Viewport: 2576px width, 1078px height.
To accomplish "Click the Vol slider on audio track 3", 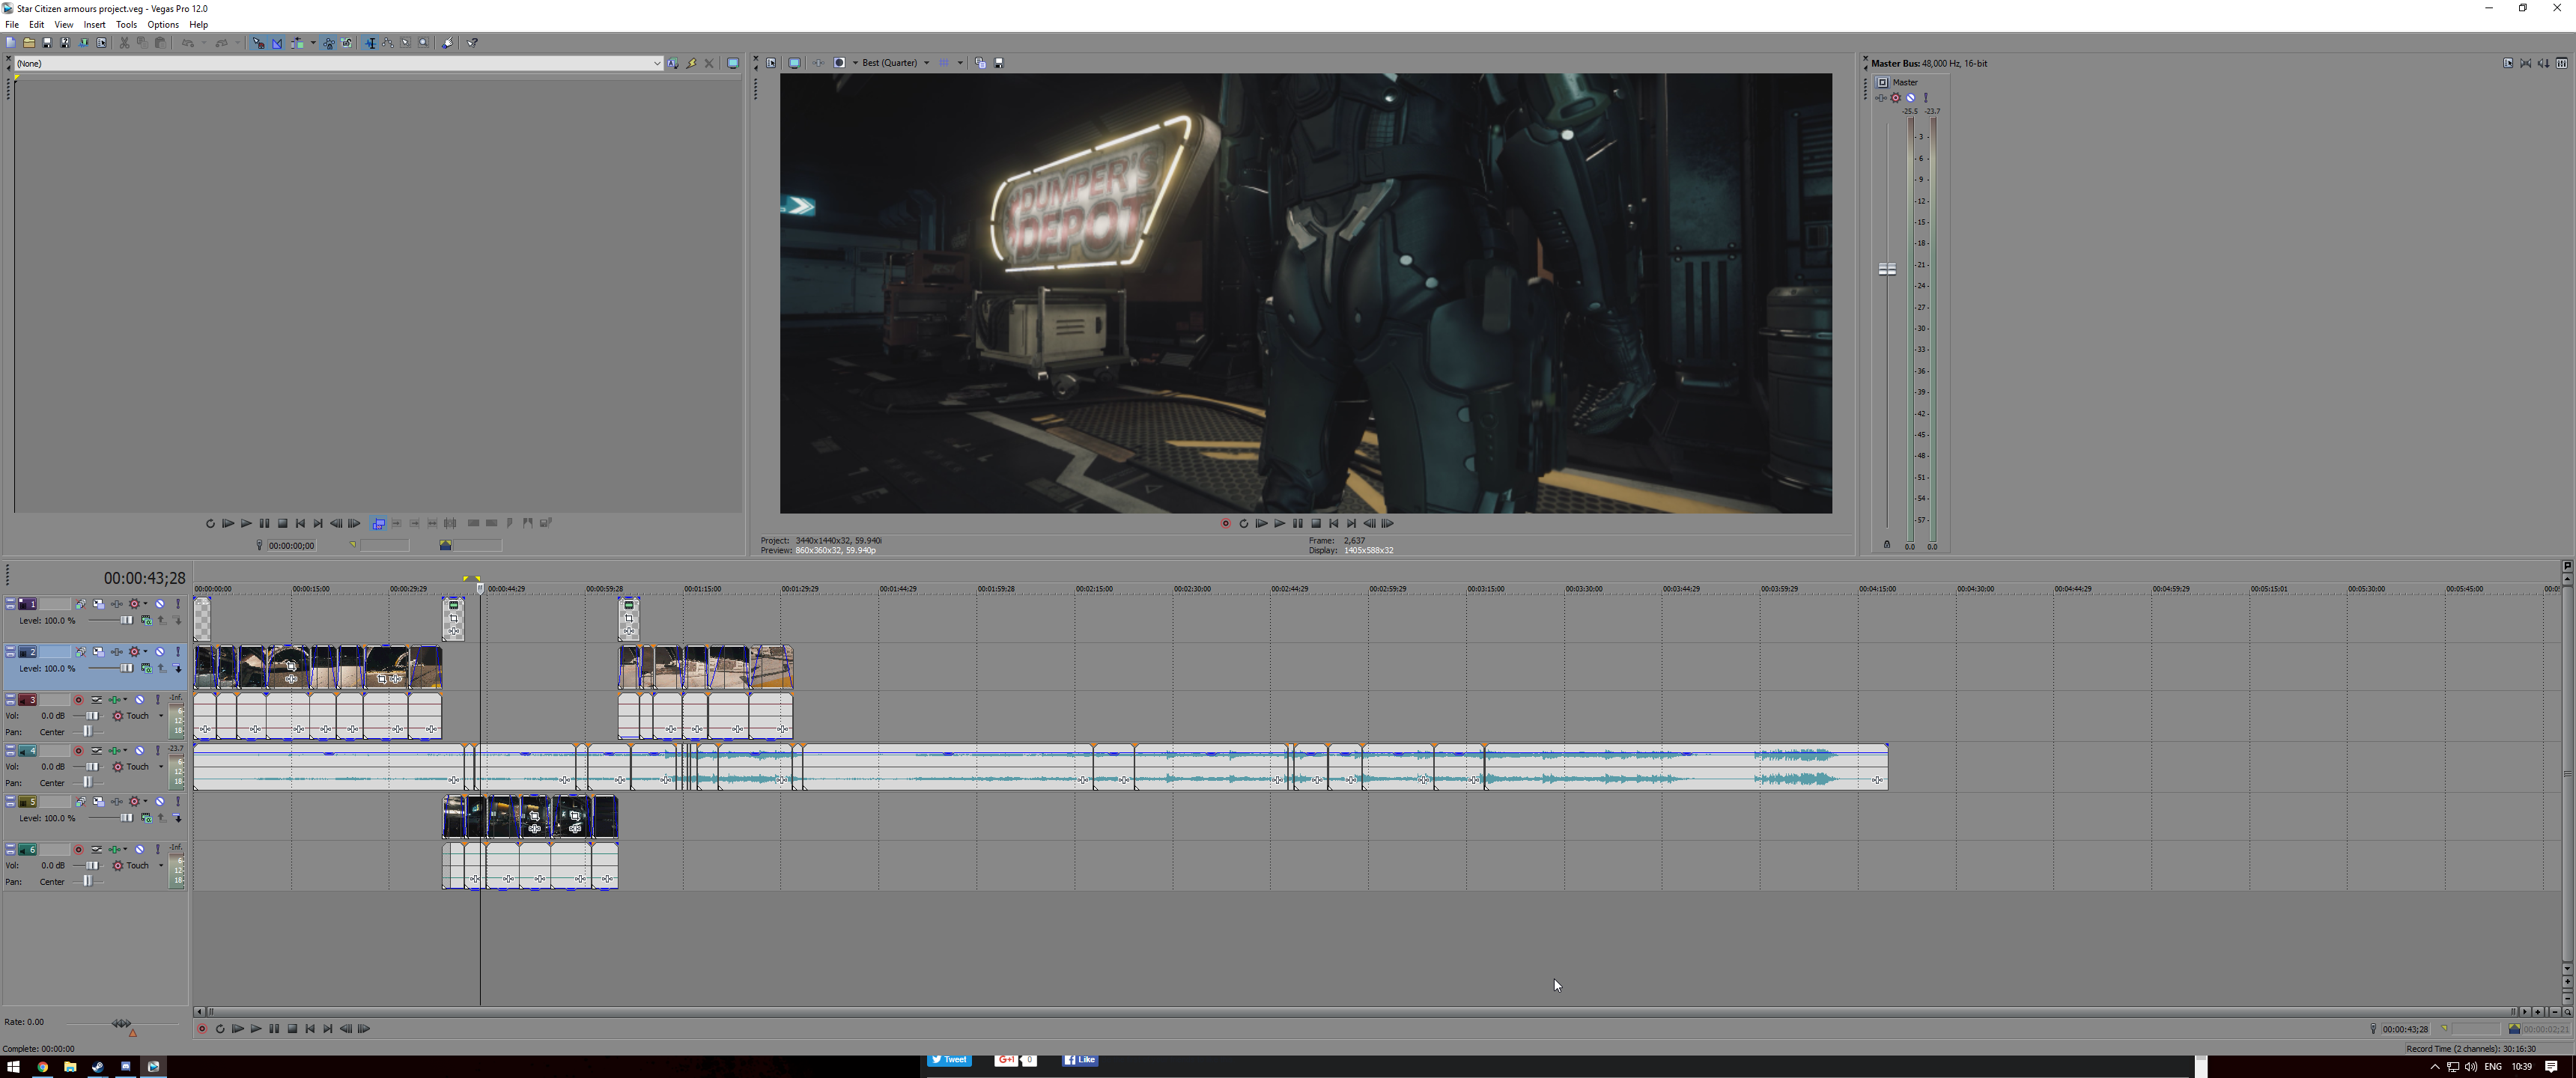I will pyautogui.click(x=93, y=716).
